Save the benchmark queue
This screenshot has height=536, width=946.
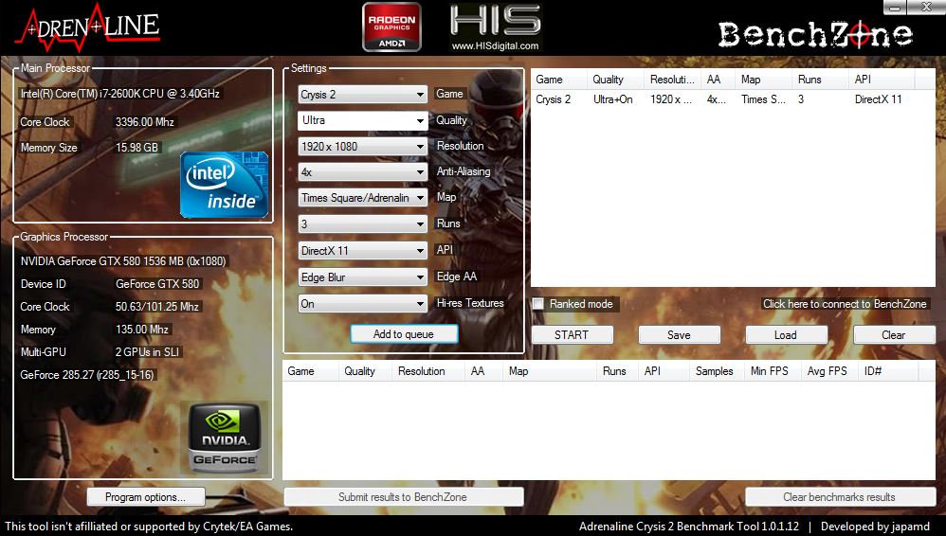tap(679, 334)
